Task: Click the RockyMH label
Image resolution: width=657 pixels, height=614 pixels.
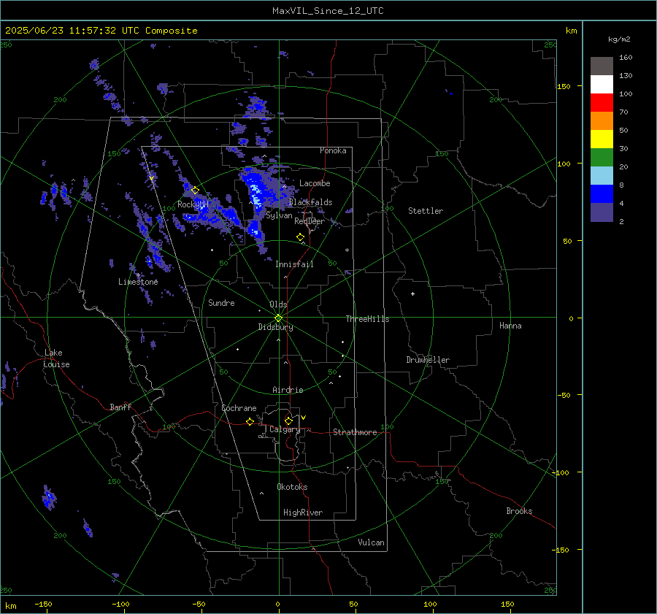Action: coord(193,204)
